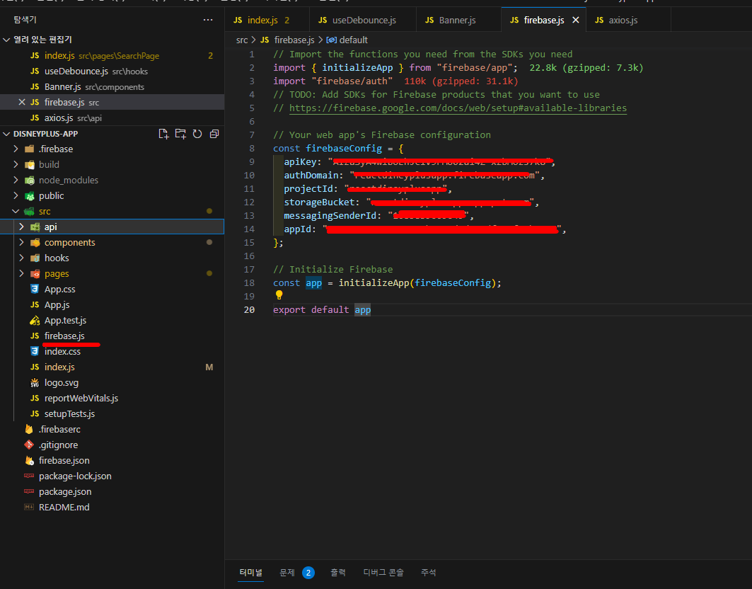
Task: Expand the node_modules folder chevron
Action: point(16,180)
